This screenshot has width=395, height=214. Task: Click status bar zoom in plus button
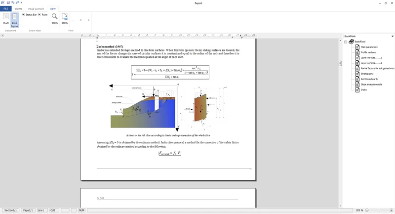pyautogui.click(x=391, y=210)
